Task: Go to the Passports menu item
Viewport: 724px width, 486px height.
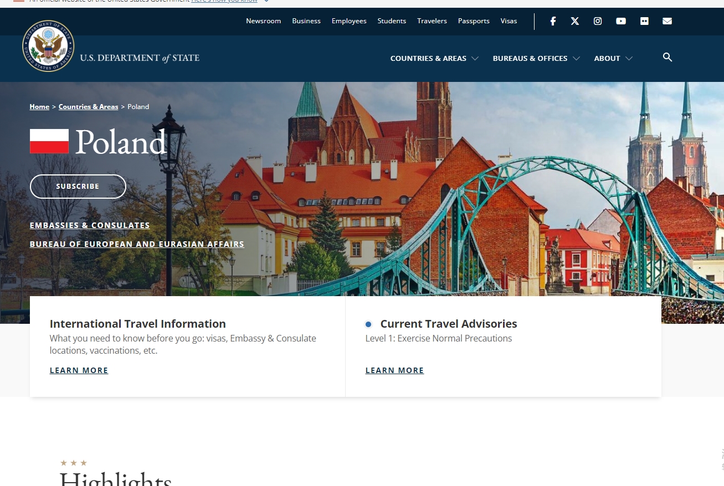Action: pyautogui.click(x=474, y=21)
